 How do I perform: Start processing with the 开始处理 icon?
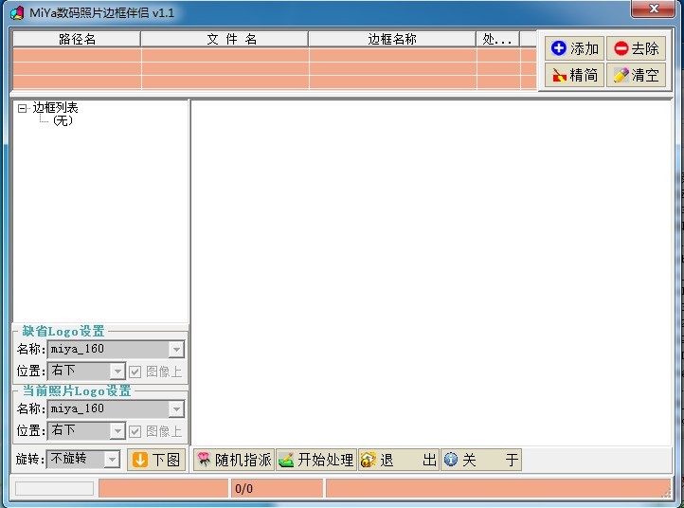[315, 460]
